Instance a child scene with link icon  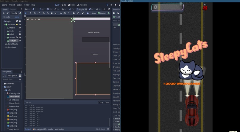click(x=8, y=13)
